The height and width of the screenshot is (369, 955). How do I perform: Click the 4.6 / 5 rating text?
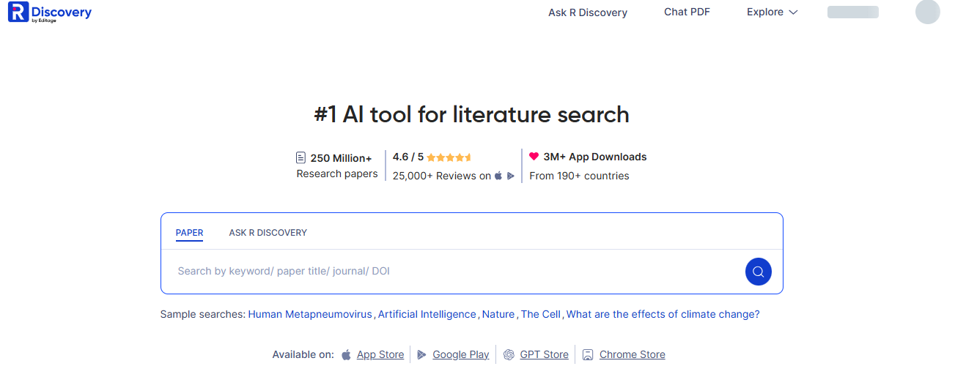pyautogui.click(x=408, y=157)
